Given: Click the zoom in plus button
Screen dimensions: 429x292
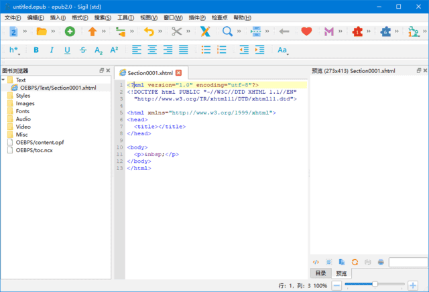Looking at the screenshot, I should (x=412, y=285).
